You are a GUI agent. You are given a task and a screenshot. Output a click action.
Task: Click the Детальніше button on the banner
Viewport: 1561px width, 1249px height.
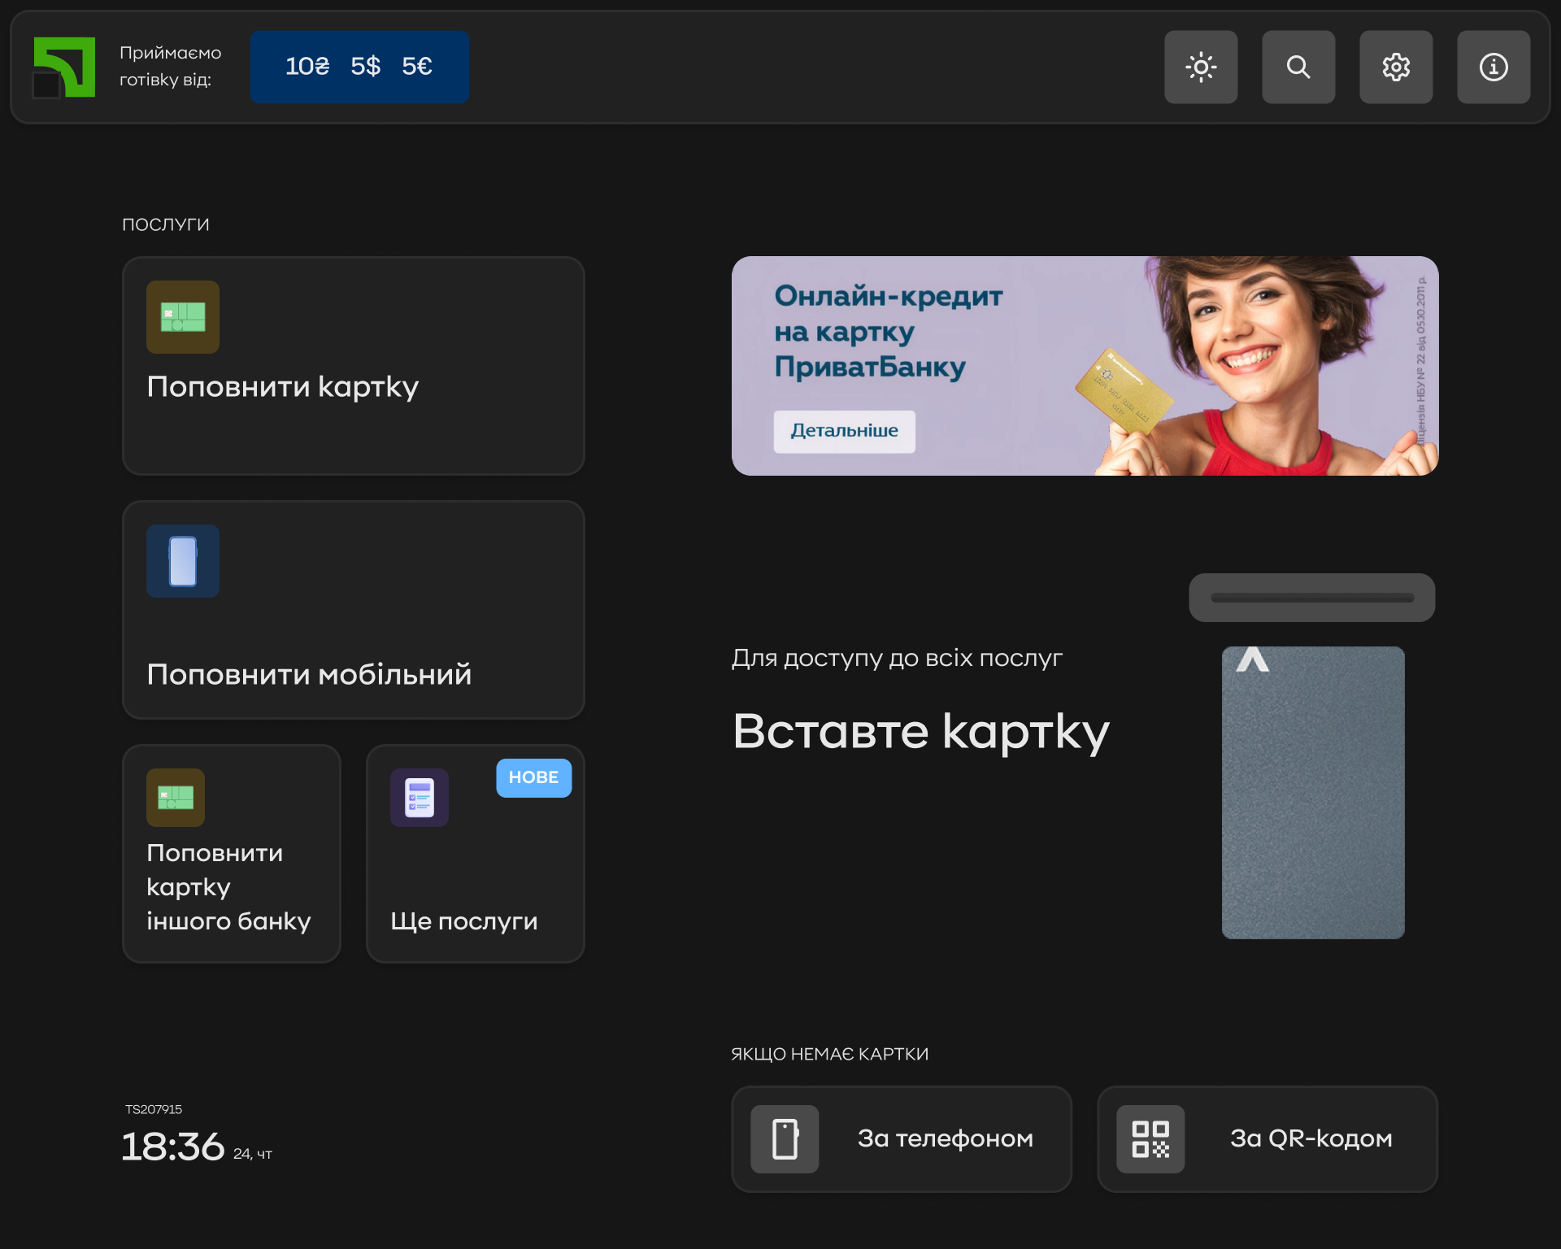point(845,431)
